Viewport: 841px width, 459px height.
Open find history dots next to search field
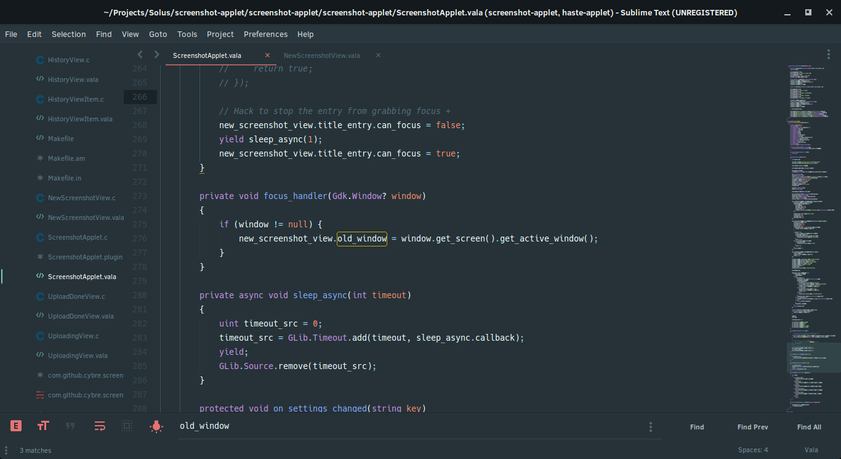[x=651, y=427]
